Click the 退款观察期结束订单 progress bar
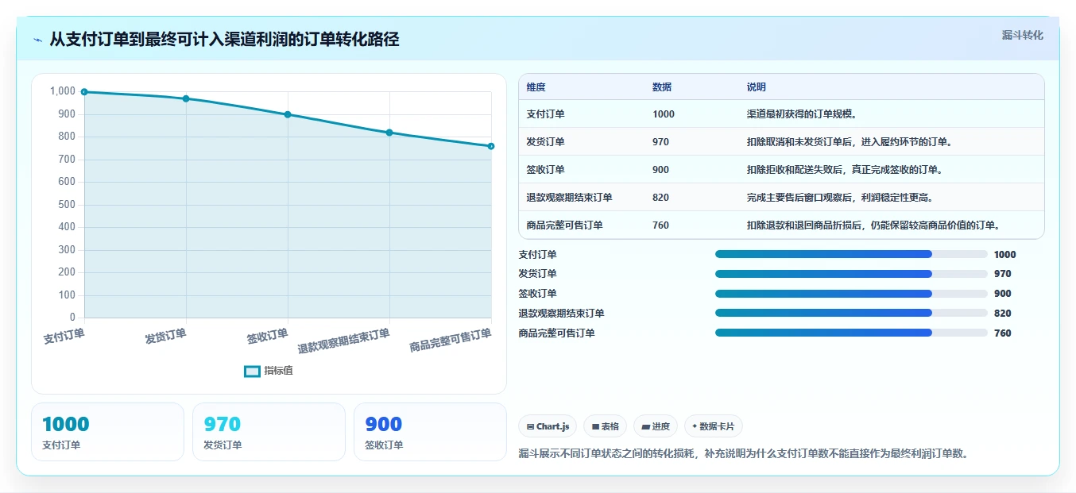1076x493 pixels. (x=851, y=313)
